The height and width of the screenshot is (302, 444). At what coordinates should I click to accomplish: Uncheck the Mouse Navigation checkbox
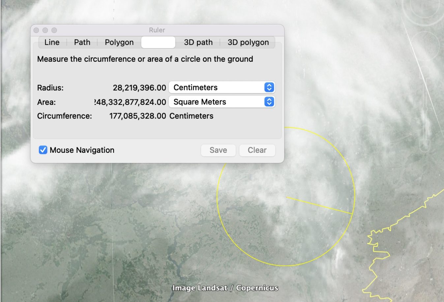(x=43, y=150)
